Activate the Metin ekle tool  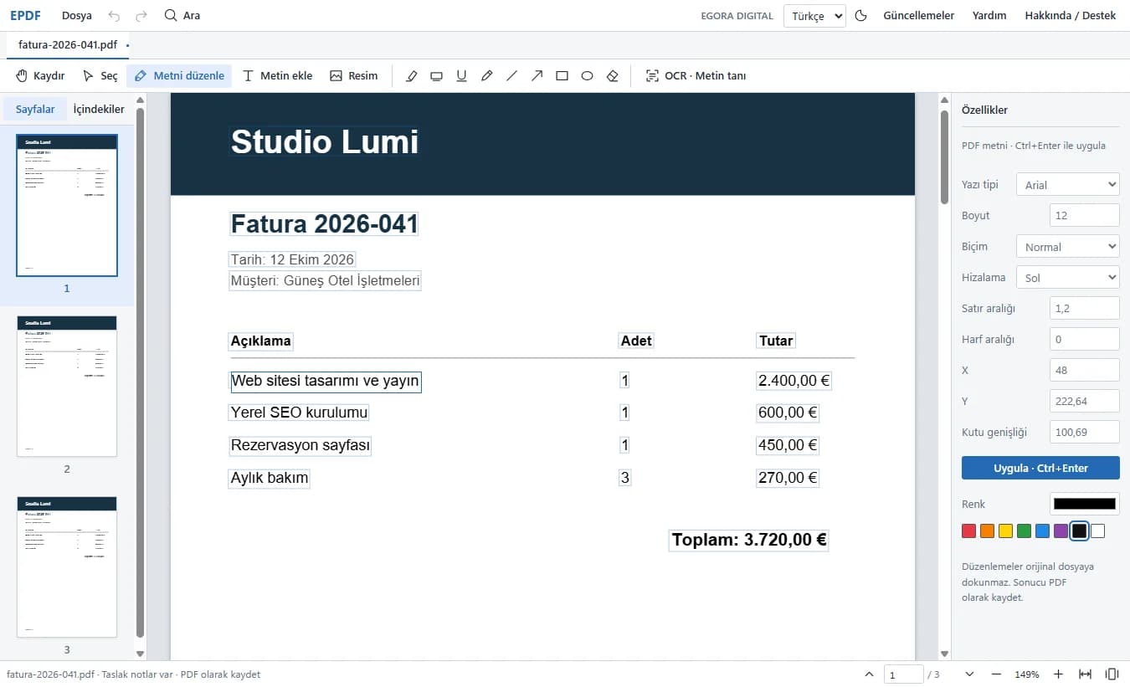point(277,76)
